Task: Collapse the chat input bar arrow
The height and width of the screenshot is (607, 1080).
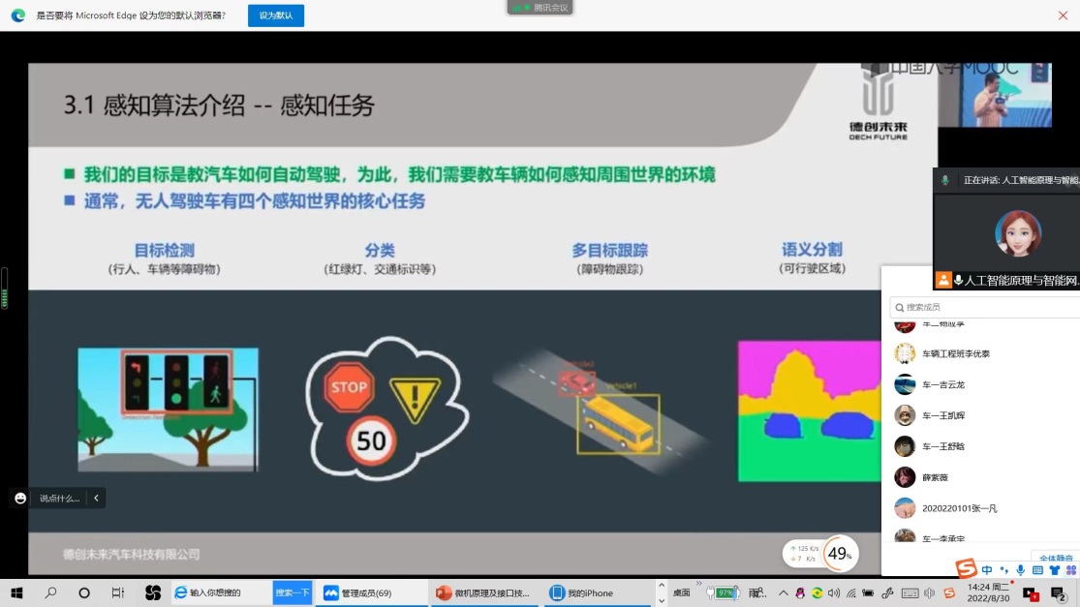Action: click(x=96, y=498)
